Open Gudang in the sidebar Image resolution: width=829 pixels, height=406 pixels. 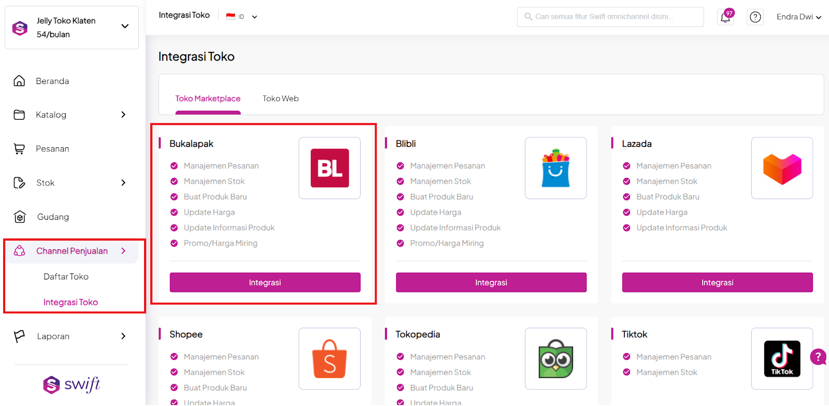coord(53,217)
